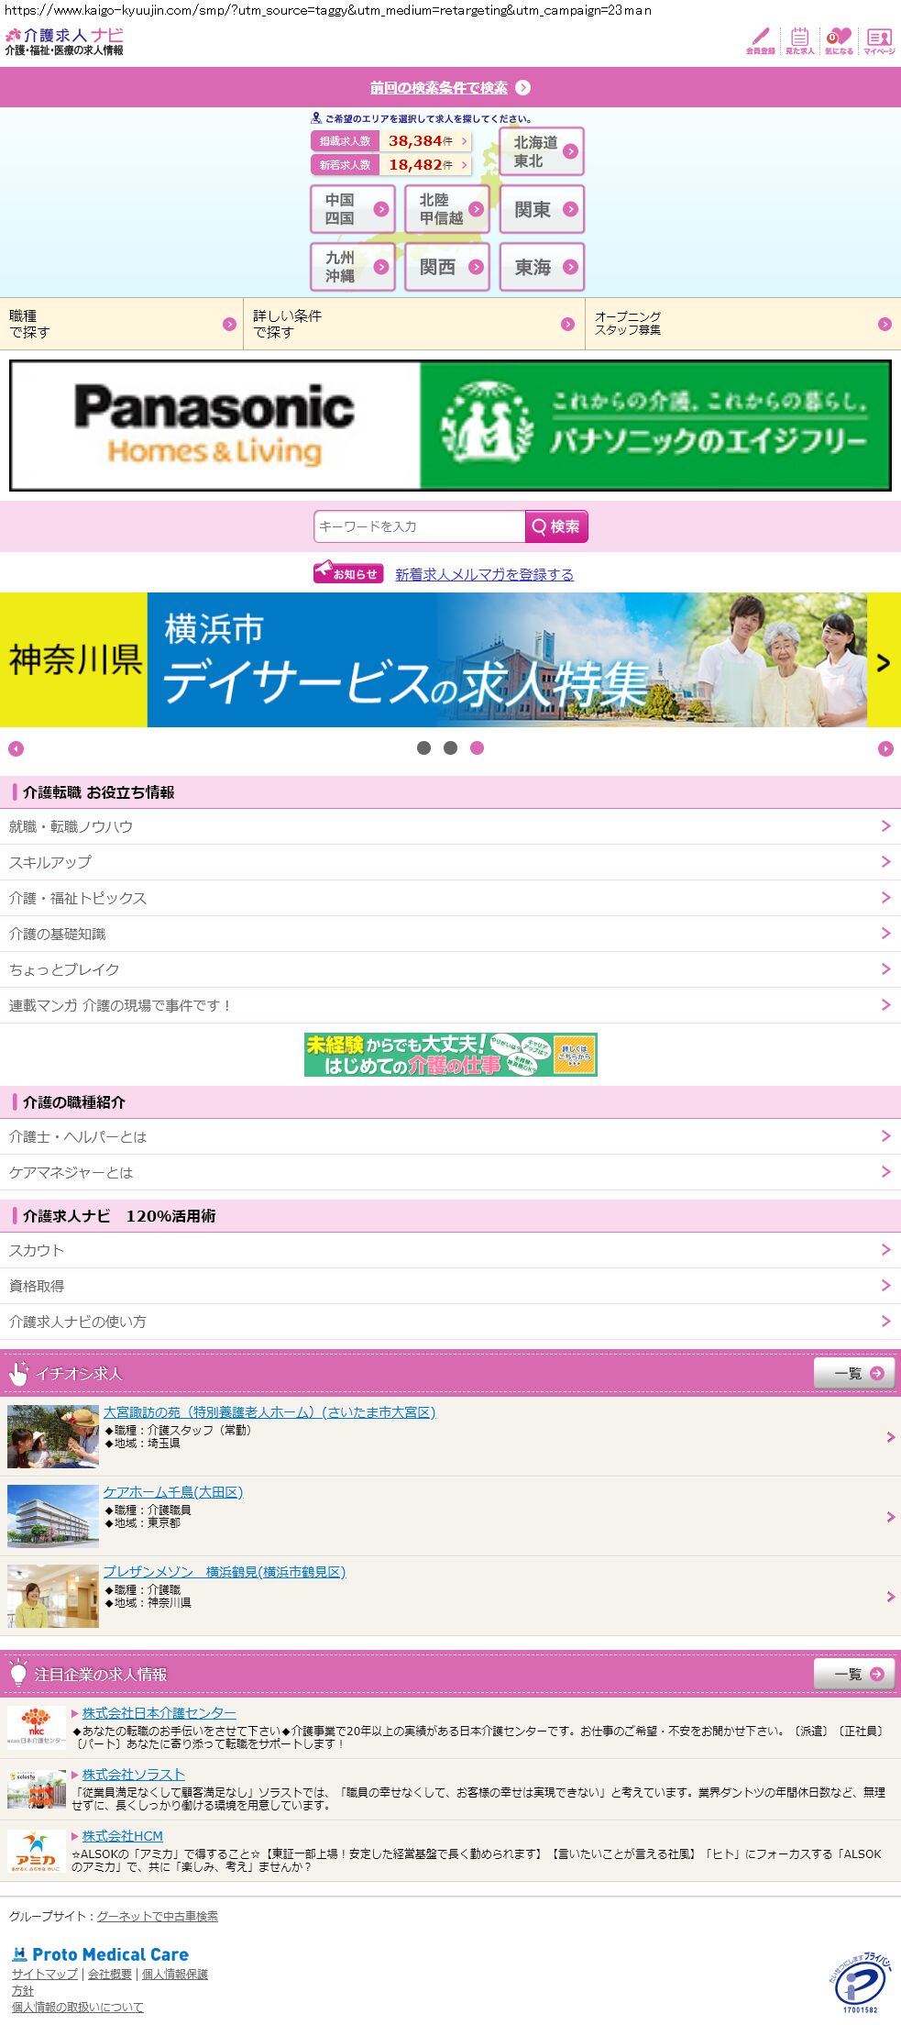
Task: Open 就職・転職ノウハウ row
Action: (450, 826)
